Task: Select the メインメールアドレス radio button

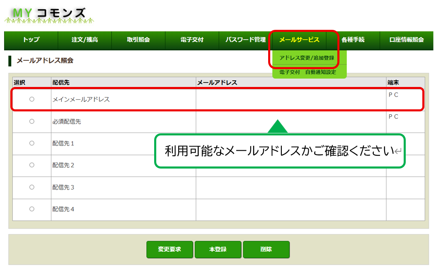Action: pos(32,99)
